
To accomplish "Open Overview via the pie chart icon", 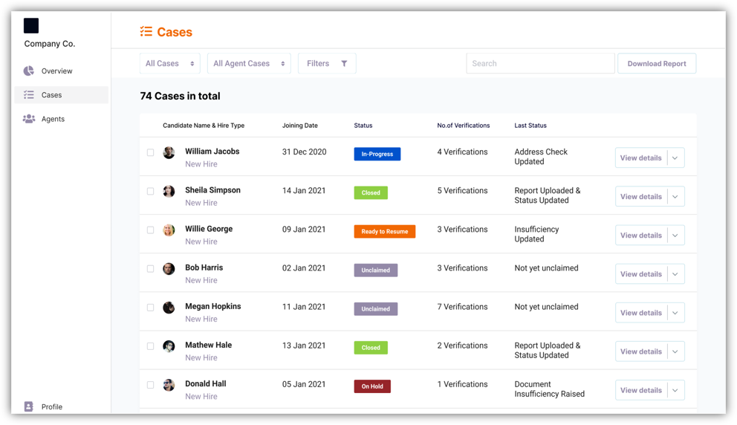I will point(29,71).
